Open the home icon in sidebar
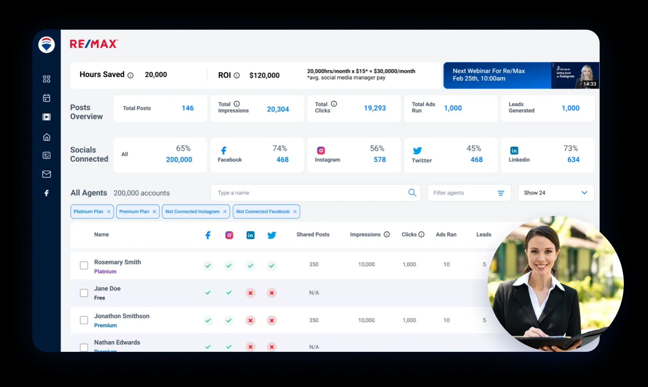This screenshot has height=387, width=648. (47, 137)
